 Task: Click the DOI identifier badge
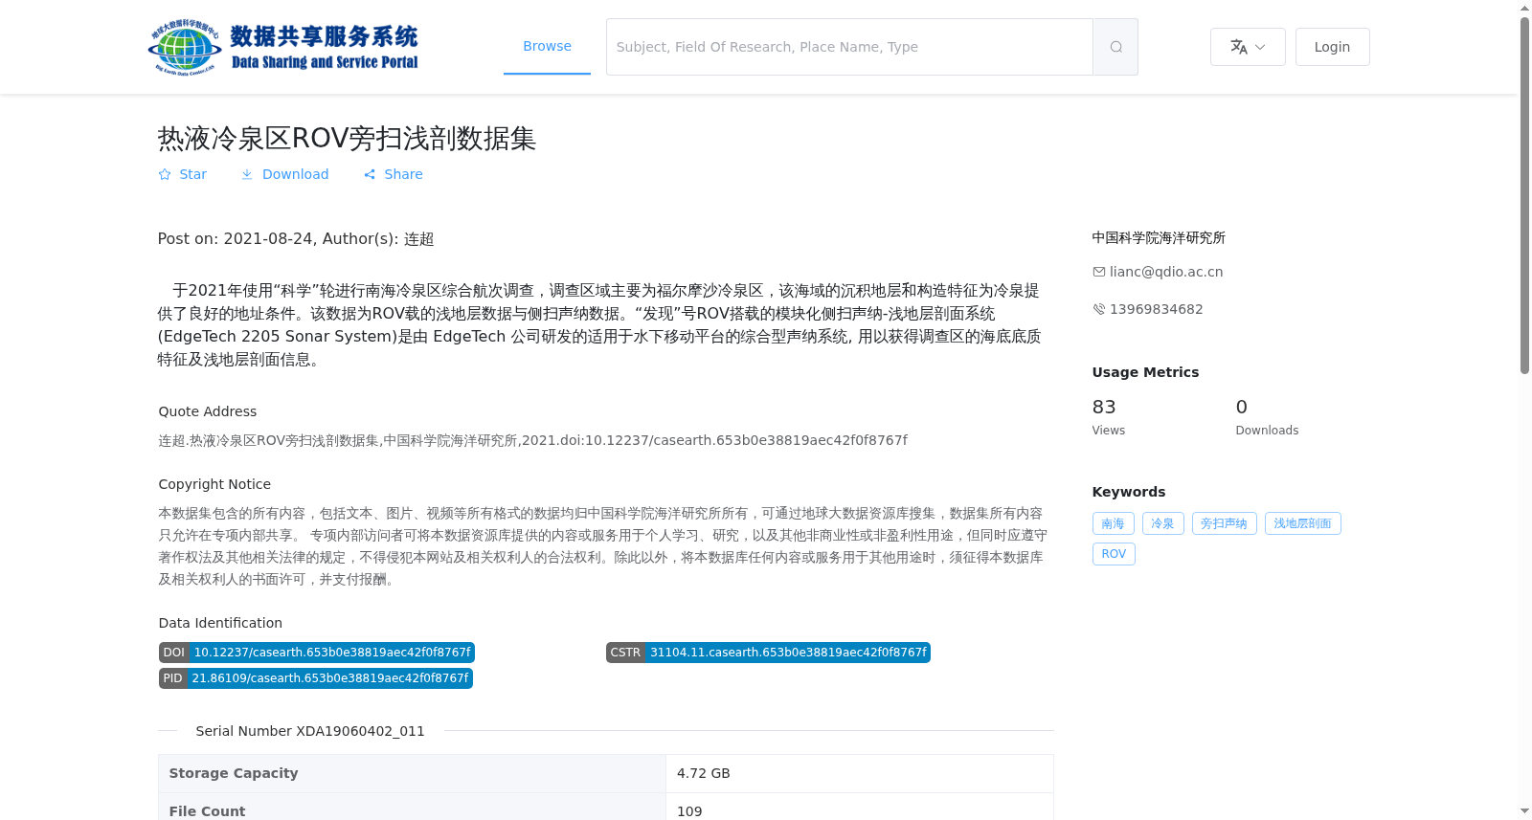pos(317,653)
